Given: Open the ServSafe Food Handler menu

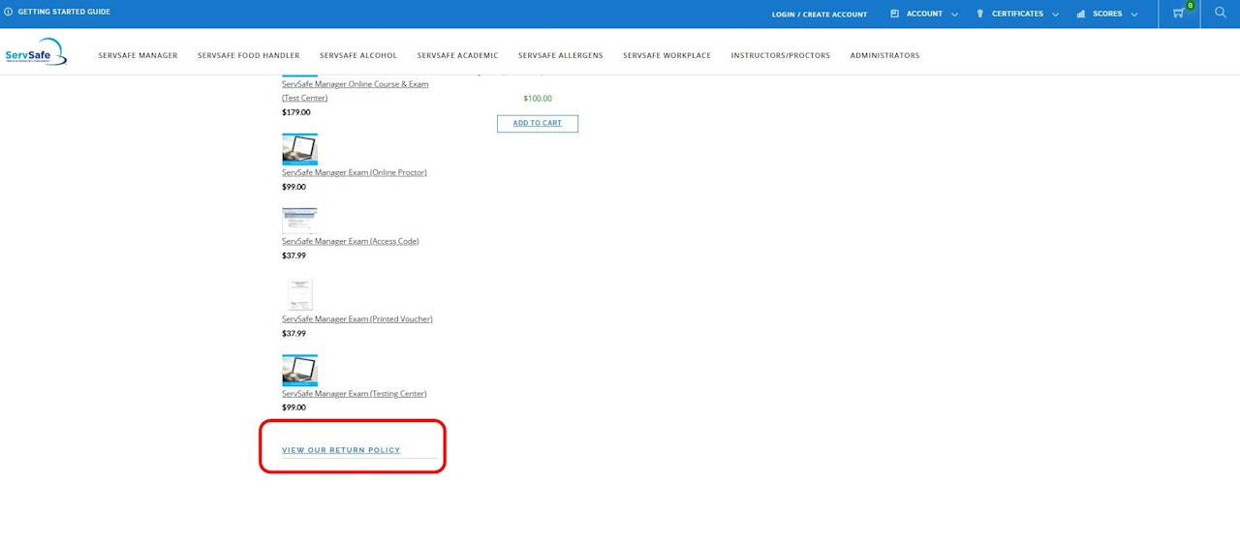Looking at the screenshot, I should coord(249,55).
